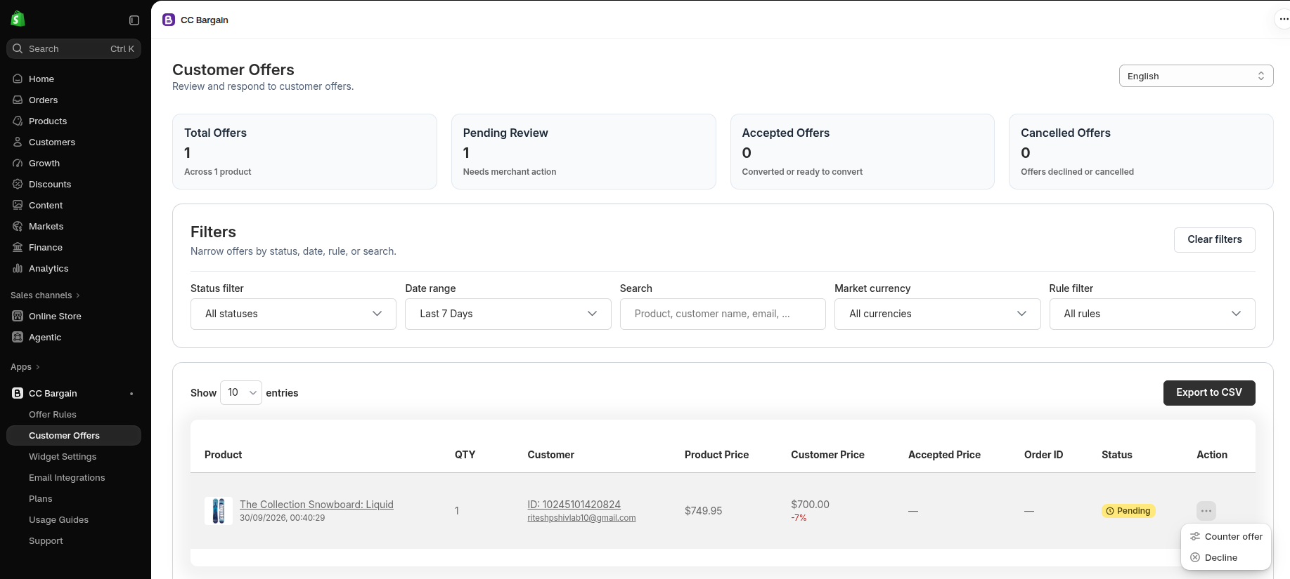
Task: Expand the Status filter dropdown
Action: [x=293, y=314]
